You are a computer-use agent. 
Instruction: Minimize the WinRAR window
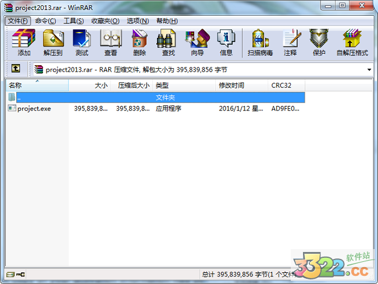tap(328, 5)
